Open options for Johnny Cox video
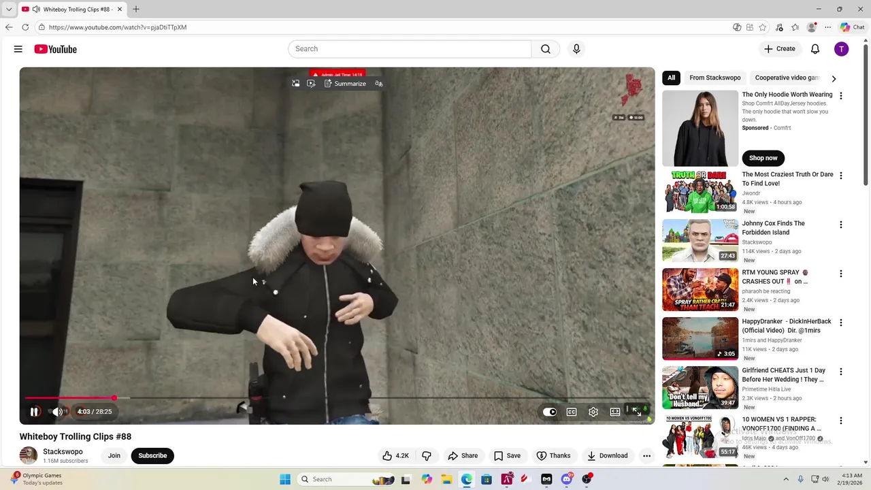Image resolution: width=871 pixels, height=490 pixels. pos(840,225)
